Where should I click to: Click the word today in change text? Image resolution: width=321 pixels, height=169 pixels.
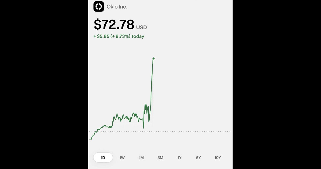pyautogui.click(x=138, y=36)
